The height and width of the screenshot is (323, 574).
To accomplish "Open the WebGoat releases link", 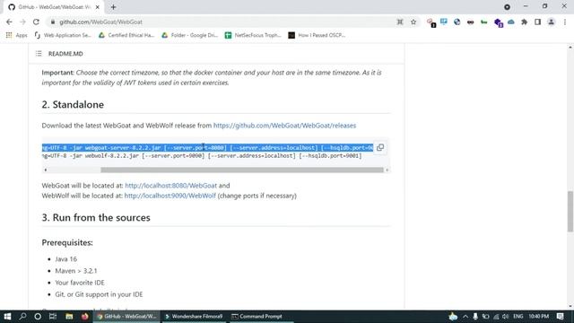I will tap(284, 126).
